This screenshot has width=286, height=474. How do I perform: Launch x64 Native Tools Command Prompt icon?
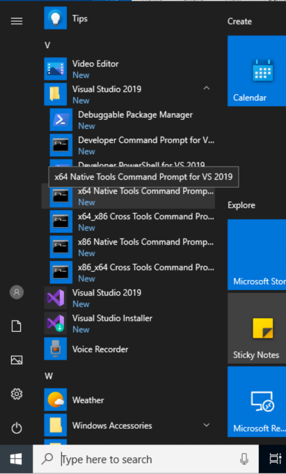click(61, 196)
